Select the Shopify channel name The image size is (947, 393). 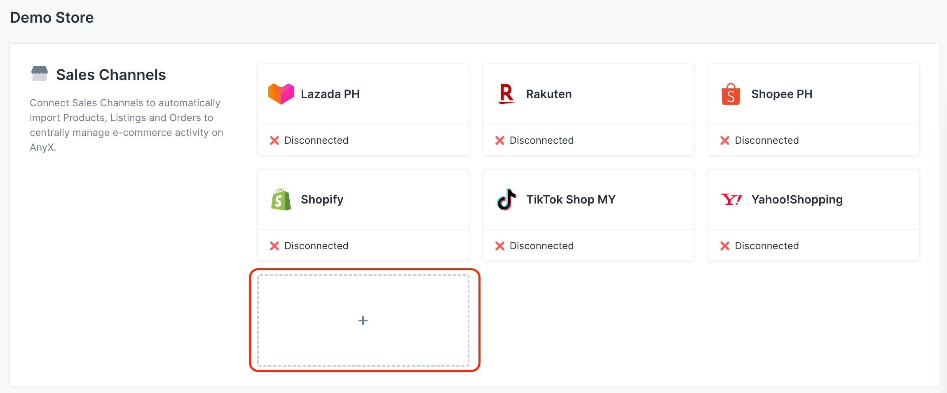[x=322, y=199]
